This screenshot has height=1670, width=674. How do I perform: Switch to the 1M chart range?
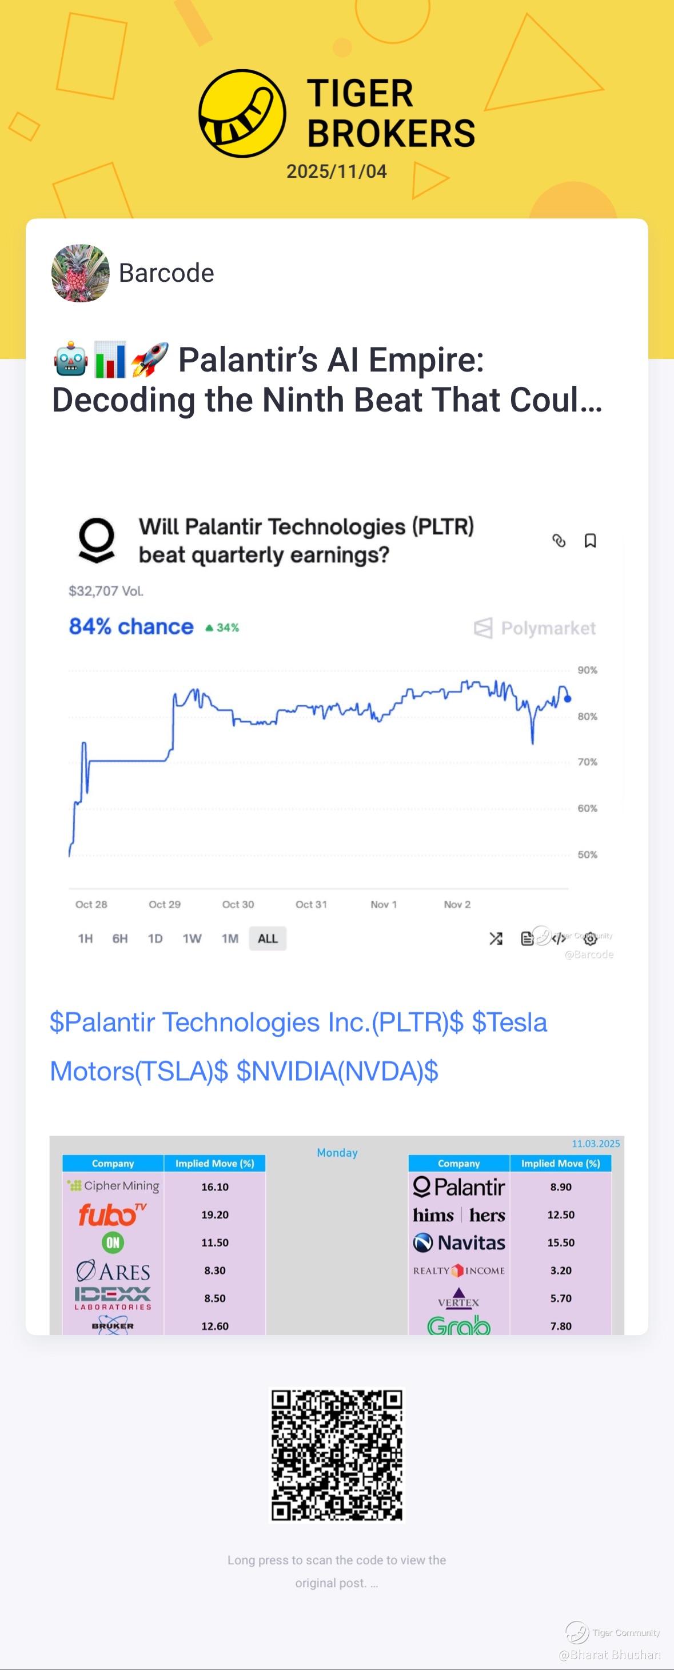230,938
